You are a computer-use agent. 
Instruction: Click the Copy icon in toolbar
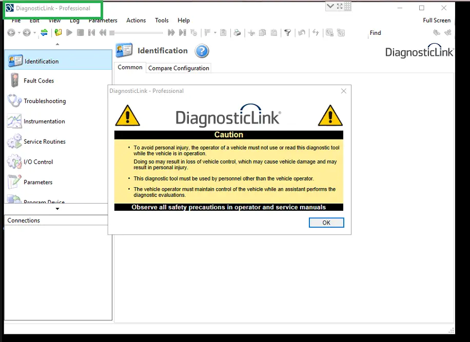click(263, 32)
